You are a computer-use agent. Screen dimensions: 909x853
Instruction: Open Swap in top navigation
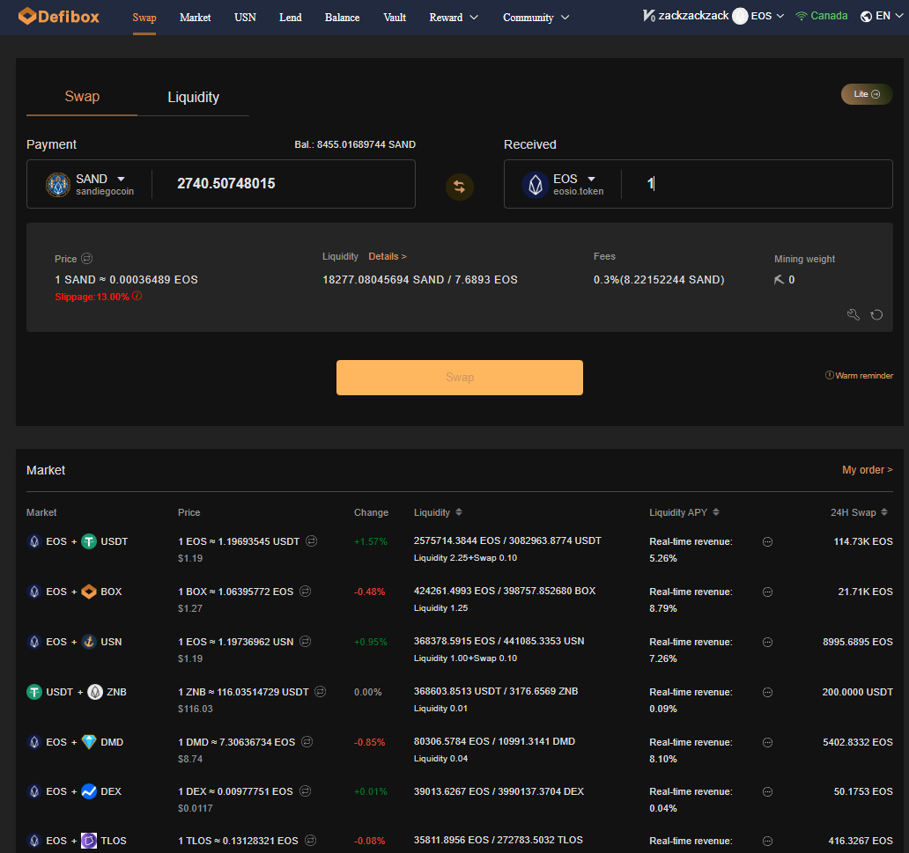[x=144, y=18]
